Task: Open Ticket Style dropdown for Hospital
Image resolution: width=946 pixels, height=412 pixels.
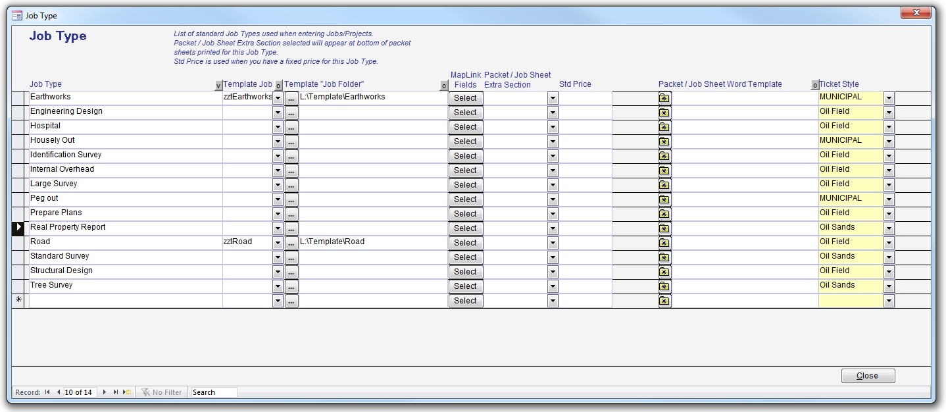Action: point(889,127)
